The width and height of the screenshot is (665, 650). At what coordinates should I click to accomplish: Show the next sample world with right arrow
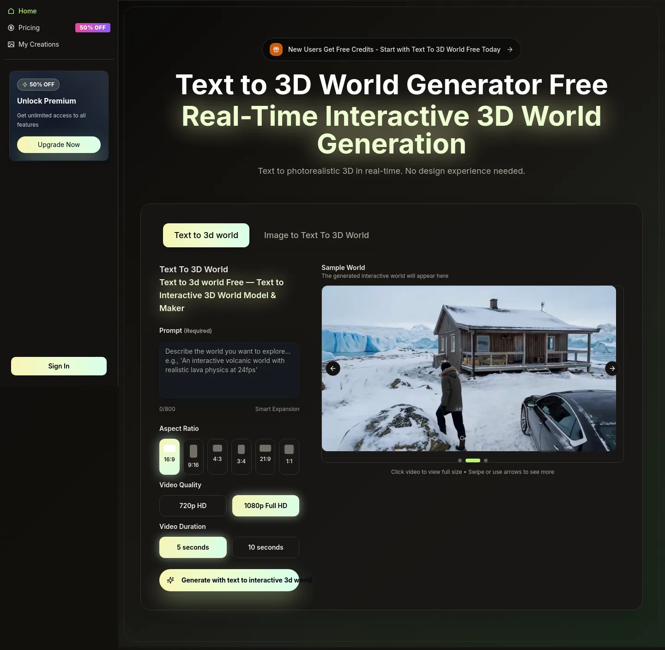(612, 368)
